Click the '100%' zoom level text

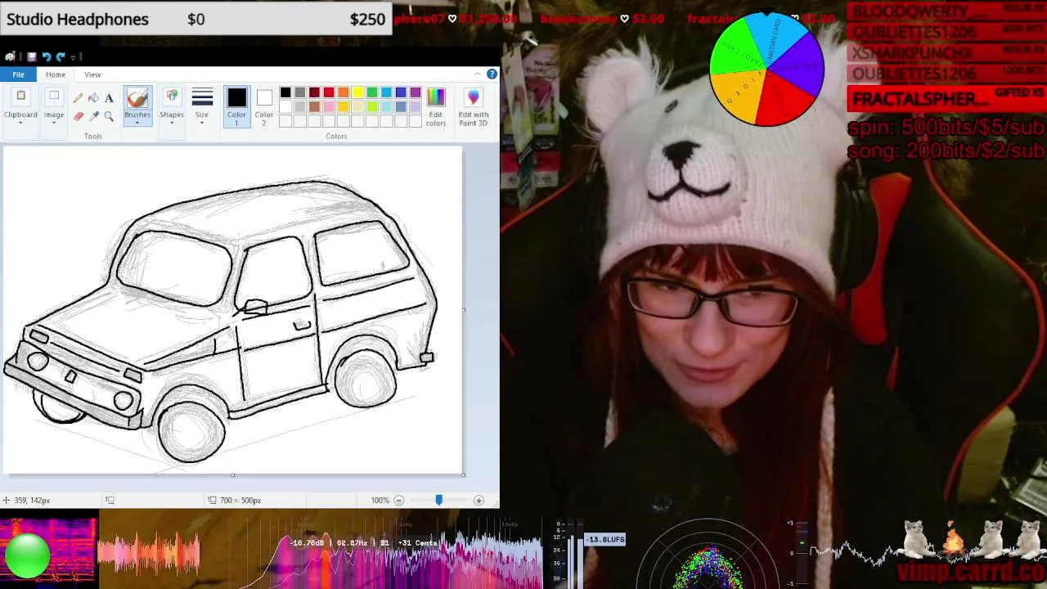(x=380, y=500)
